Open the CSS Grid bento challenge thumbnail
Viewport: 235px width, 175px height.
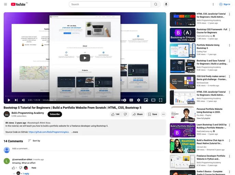pyautogui.click(x=182, y=82)
